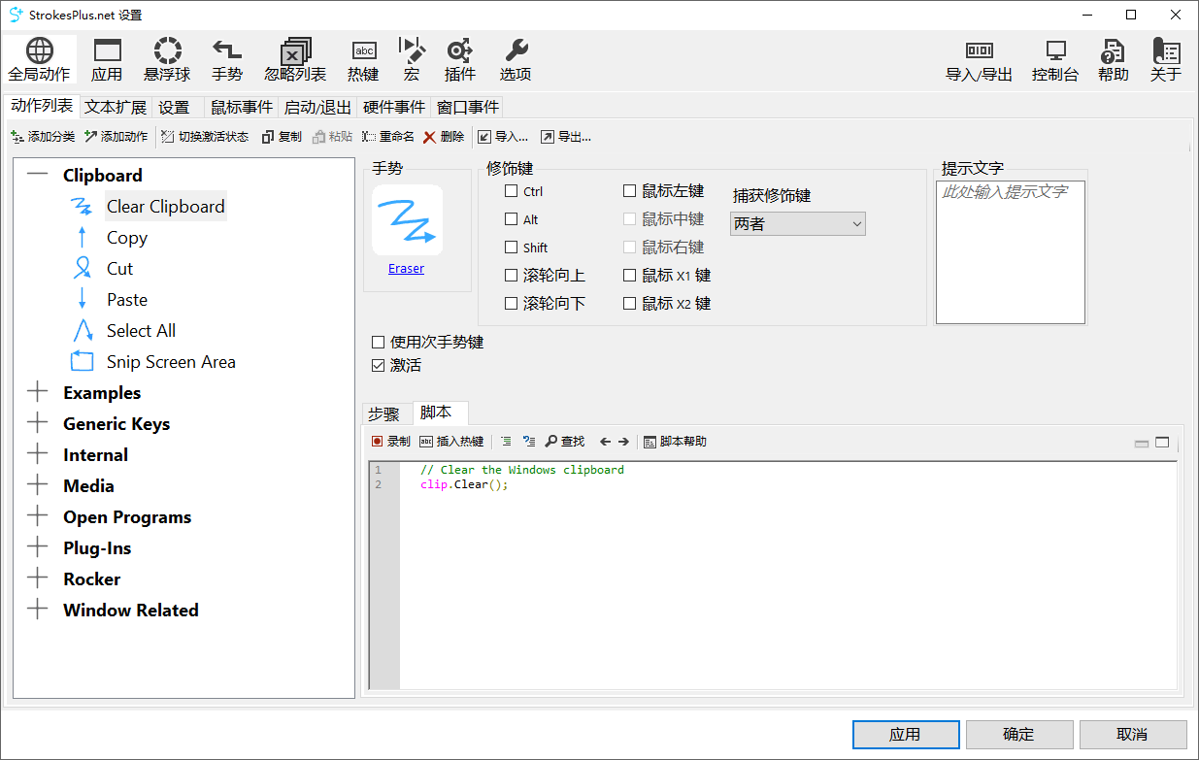Expand the Internal category
The width and height of the screenshot is (1199, 760).
[37, 454]
